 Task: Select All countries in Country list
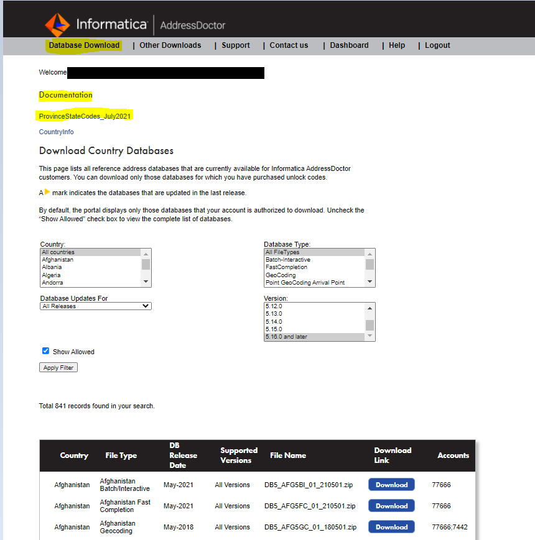[x=91, y=252]
